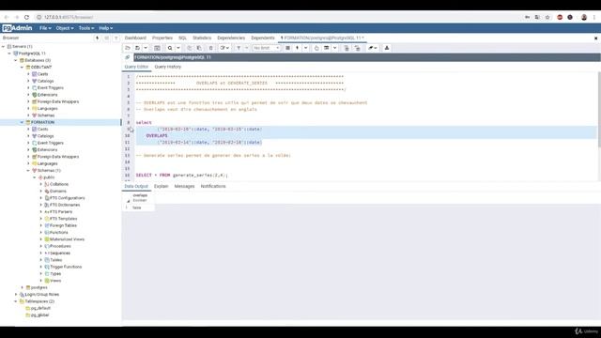Open a file with the toolbar folder icon
This screenshot has height=338, width=601.
pyautogui.click(x=128, y=48)
